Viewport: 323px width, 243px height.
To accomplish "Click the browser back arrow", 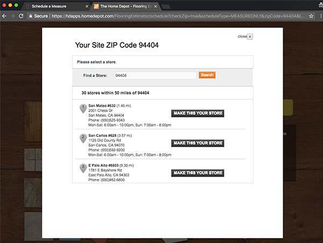I will coord(4,16).
